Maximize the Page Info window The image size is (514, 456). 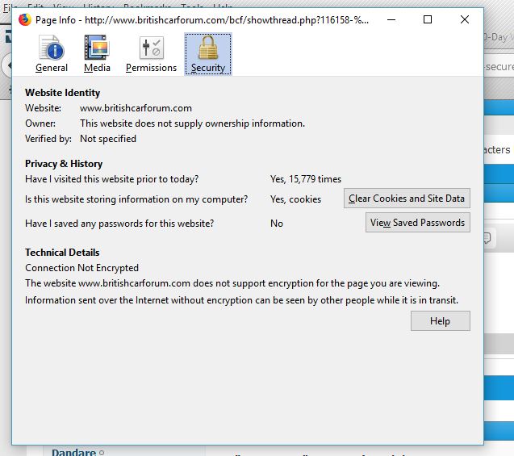428,19
